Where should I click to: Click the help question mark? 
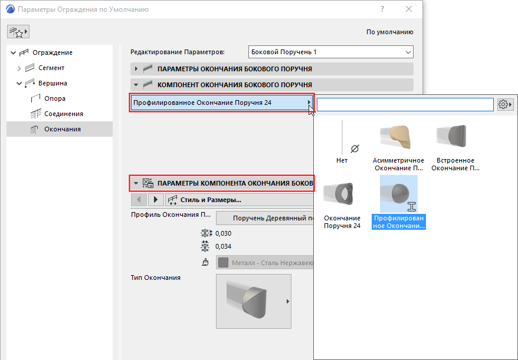[382, 9]
